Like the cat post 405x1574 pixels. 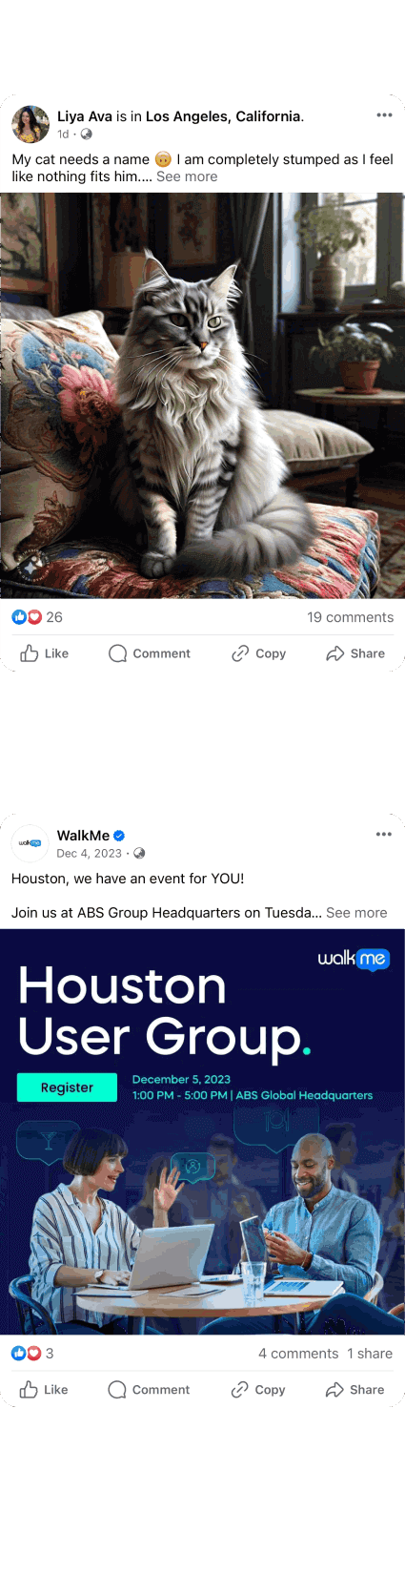45,653
